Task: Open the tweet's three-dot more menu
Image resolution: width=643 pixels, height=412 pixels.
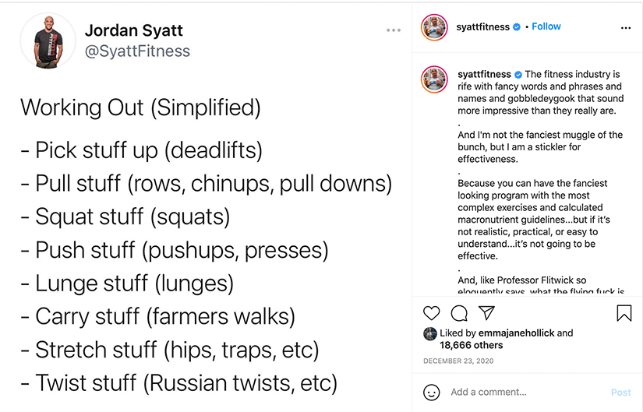Action: coord(394,30)
